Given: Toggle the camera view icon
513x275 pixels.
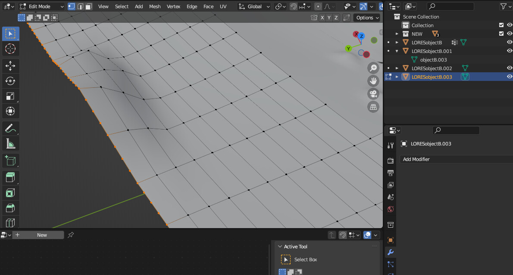Looking at the screenshot, I should click(x=373, y=93).
